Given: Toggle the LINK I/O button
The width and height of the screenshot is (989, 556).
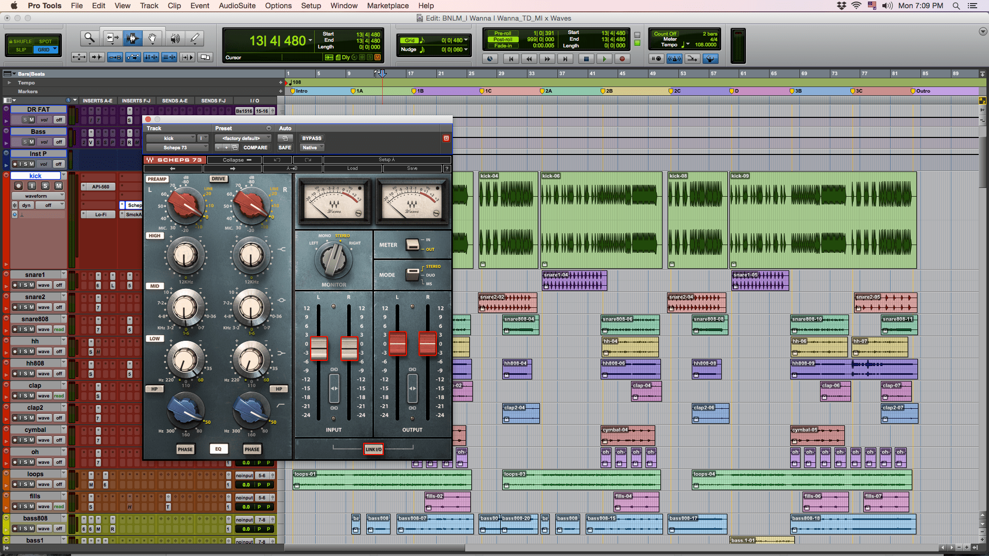Looking at the screenshot, I should (x=373, y=449).
